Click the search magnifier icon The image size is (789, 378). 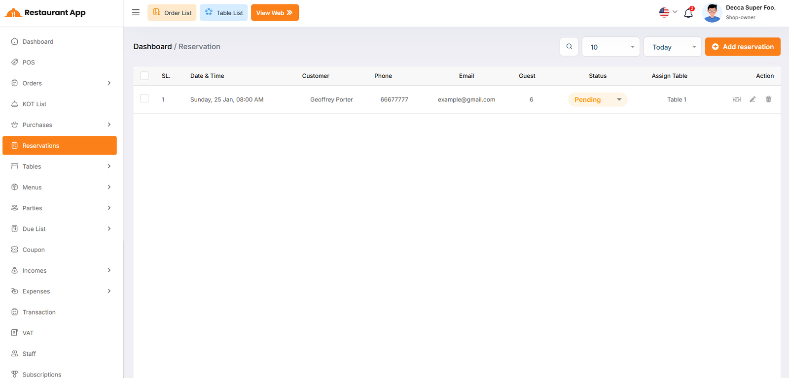[569, 47]
